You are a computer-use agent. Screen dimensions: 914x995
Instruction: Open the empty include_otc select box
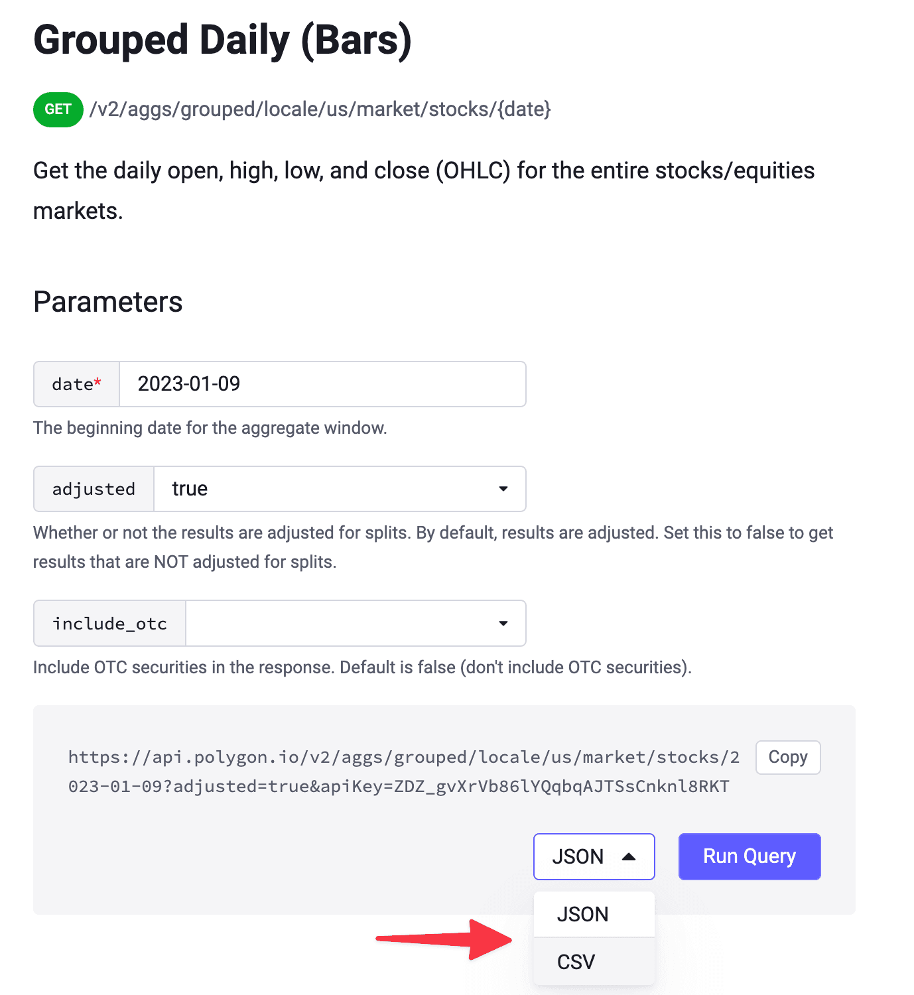tap(355, 624)
